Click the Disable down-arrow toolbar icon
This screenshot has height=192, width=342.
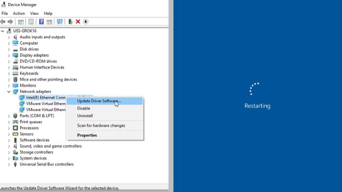tap(85, 22)
